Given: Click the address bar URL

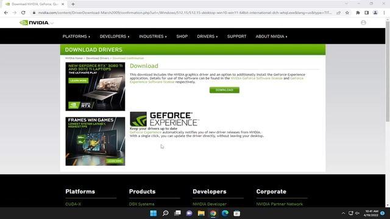Looking at the screenshot, I should pos(185,13).
